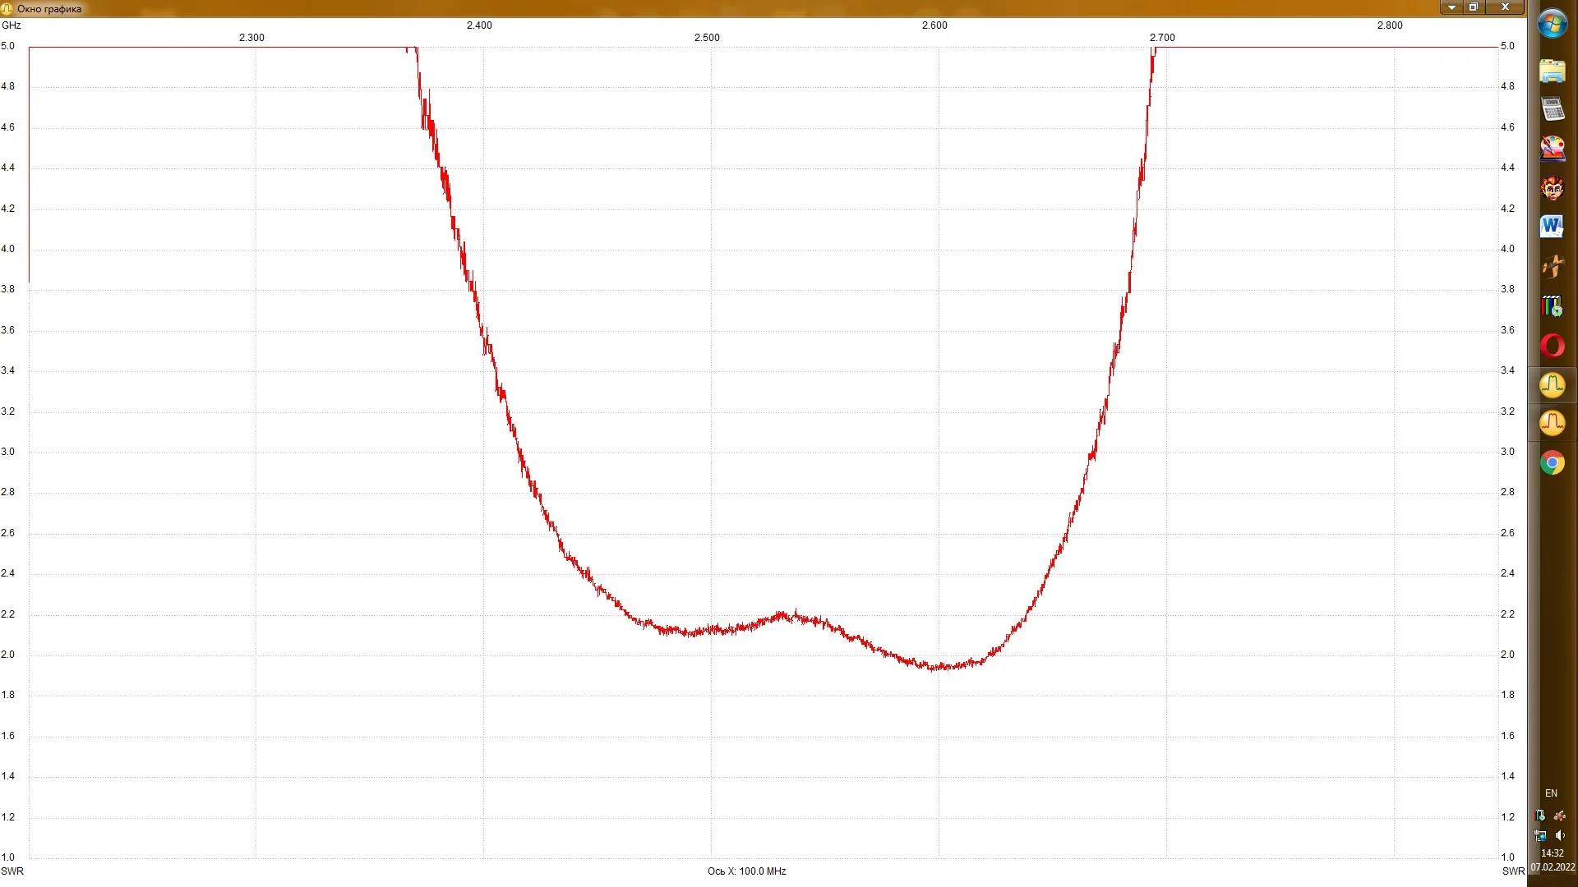Click the 14:32 system clock

tap(1553, 853)
